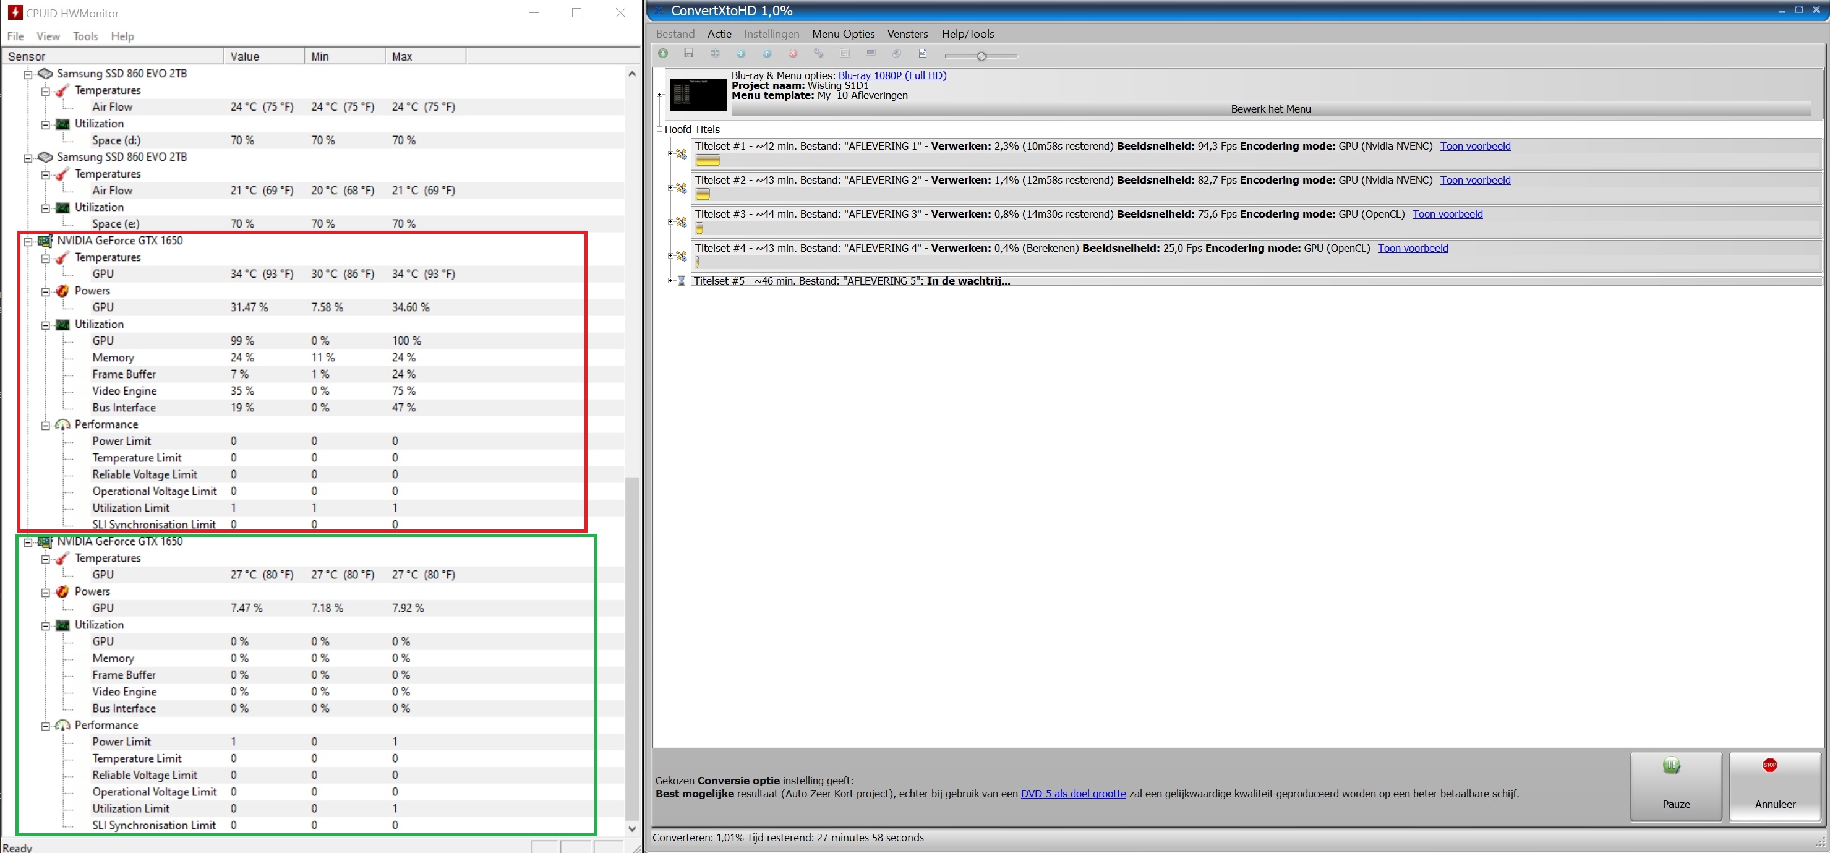
Task: Click the processing stars icon beside Titelset #2
Action: pos(682,187)
